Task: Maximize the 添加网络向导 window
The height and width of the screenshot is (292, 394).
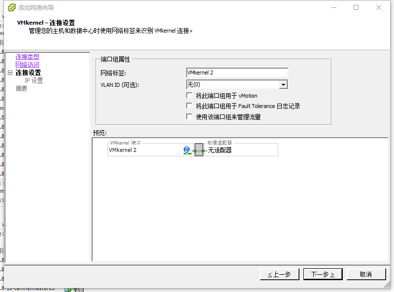Action: 356,7
